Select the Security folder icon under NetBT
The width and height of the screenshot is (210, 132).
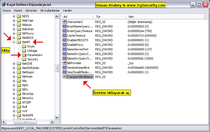[x=24, y=59]
